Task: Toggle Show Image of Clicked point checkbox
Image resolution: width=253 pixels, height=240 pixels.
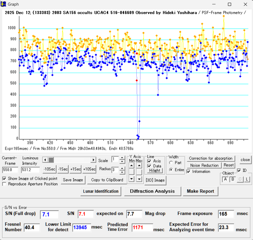Action: pos(4,179)
